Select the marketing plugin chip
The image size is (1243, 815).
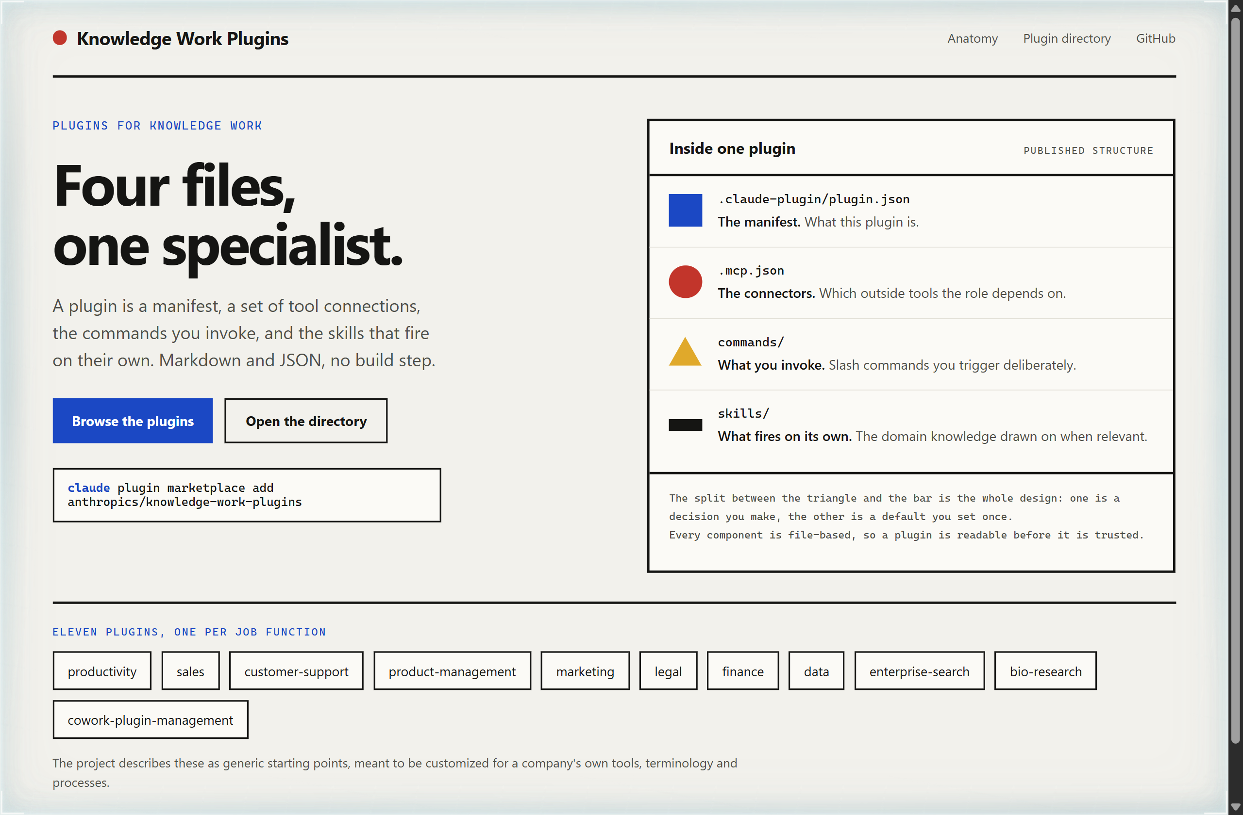point(585,671)
